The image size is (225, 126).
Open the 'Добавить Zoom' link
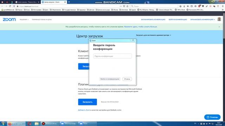tap(84, 110)
